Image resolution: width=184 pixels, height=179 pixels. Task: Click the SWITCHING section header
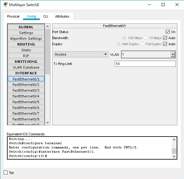click(26, 62)
